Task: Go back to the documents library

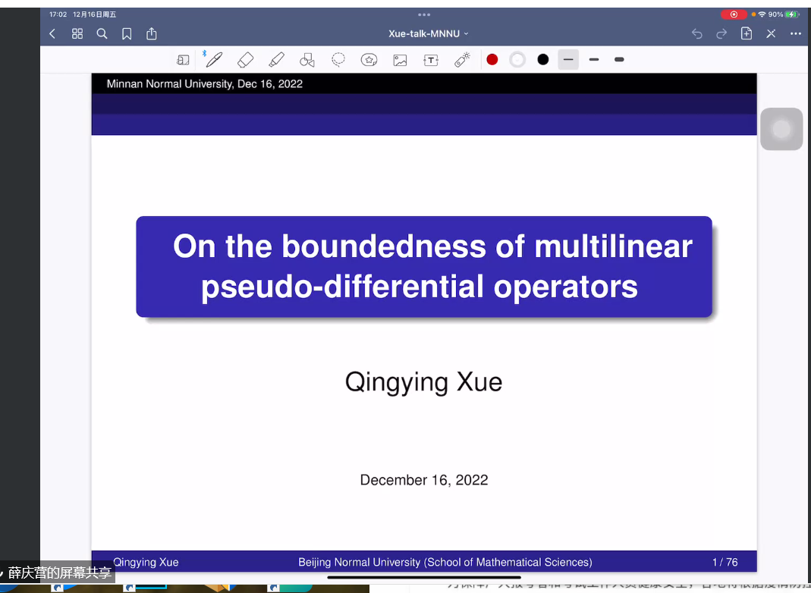Action: point(52,33)
